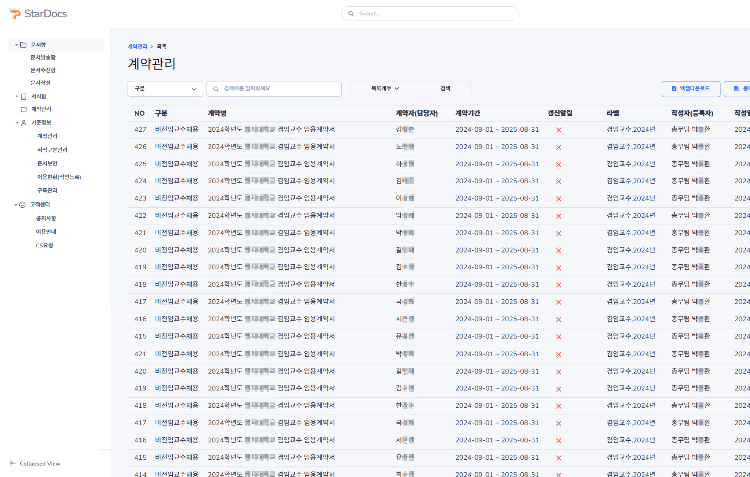Click the 계약관리 breadcrumb link
Screen dimensions: 750x477
point(138,46)
